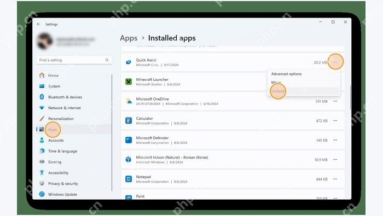Click the Time & language globe icon
Image resolution: width=383 pixels, height=216 pixels.
tap(42, 151)
